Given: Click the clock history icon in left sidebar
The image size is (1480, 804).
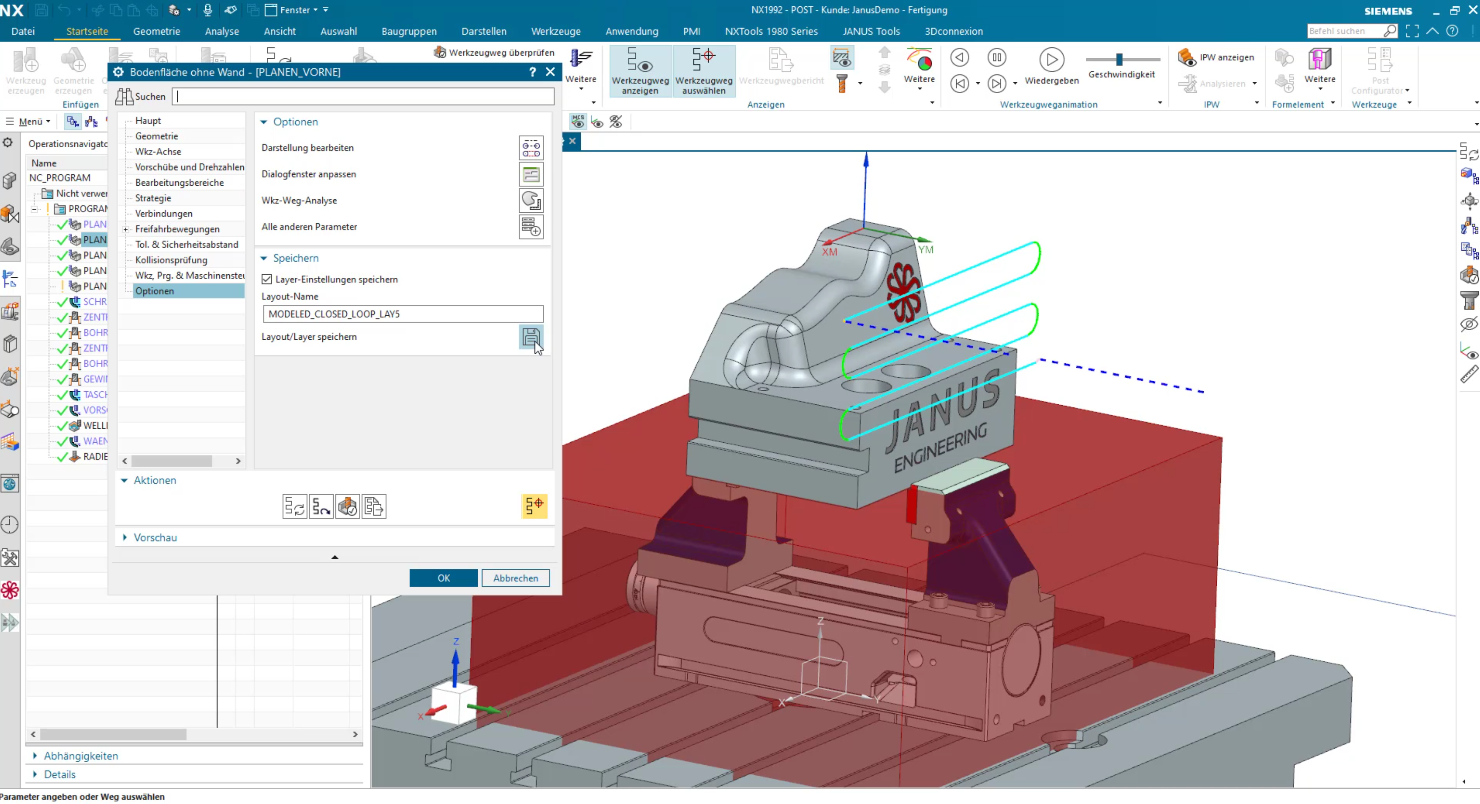Looking at the screenshot, I should [10, 525].
